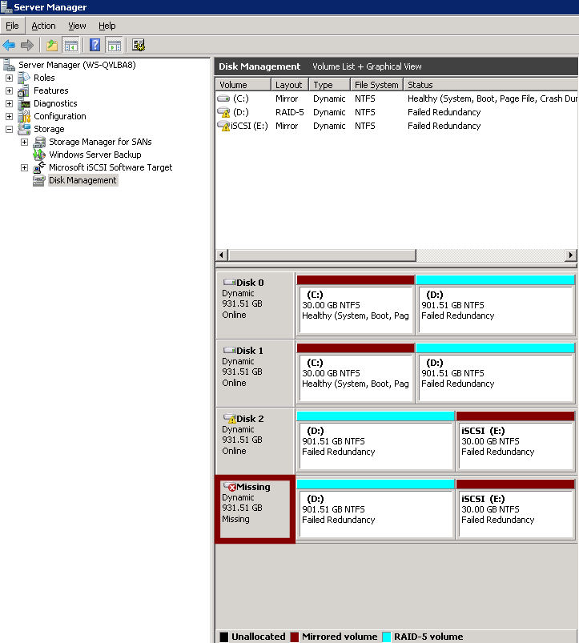Open the View menu
Screen dimensions: 579x643
tap(77, 26)
